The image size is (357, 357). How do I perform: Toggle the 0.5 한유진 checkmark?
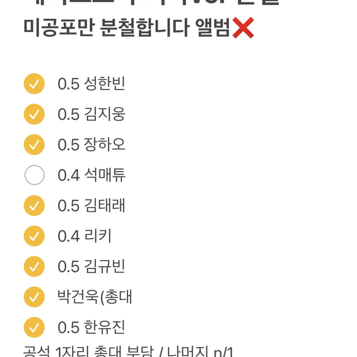(34, 328)
